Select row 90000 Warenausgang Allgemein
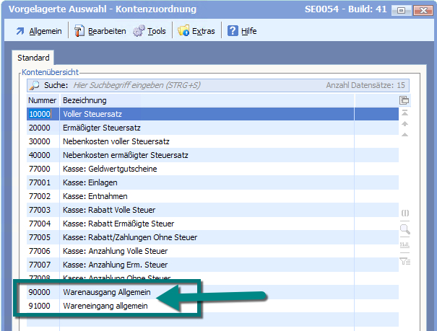This screenshot has width=437, height=331. (105, 292)
